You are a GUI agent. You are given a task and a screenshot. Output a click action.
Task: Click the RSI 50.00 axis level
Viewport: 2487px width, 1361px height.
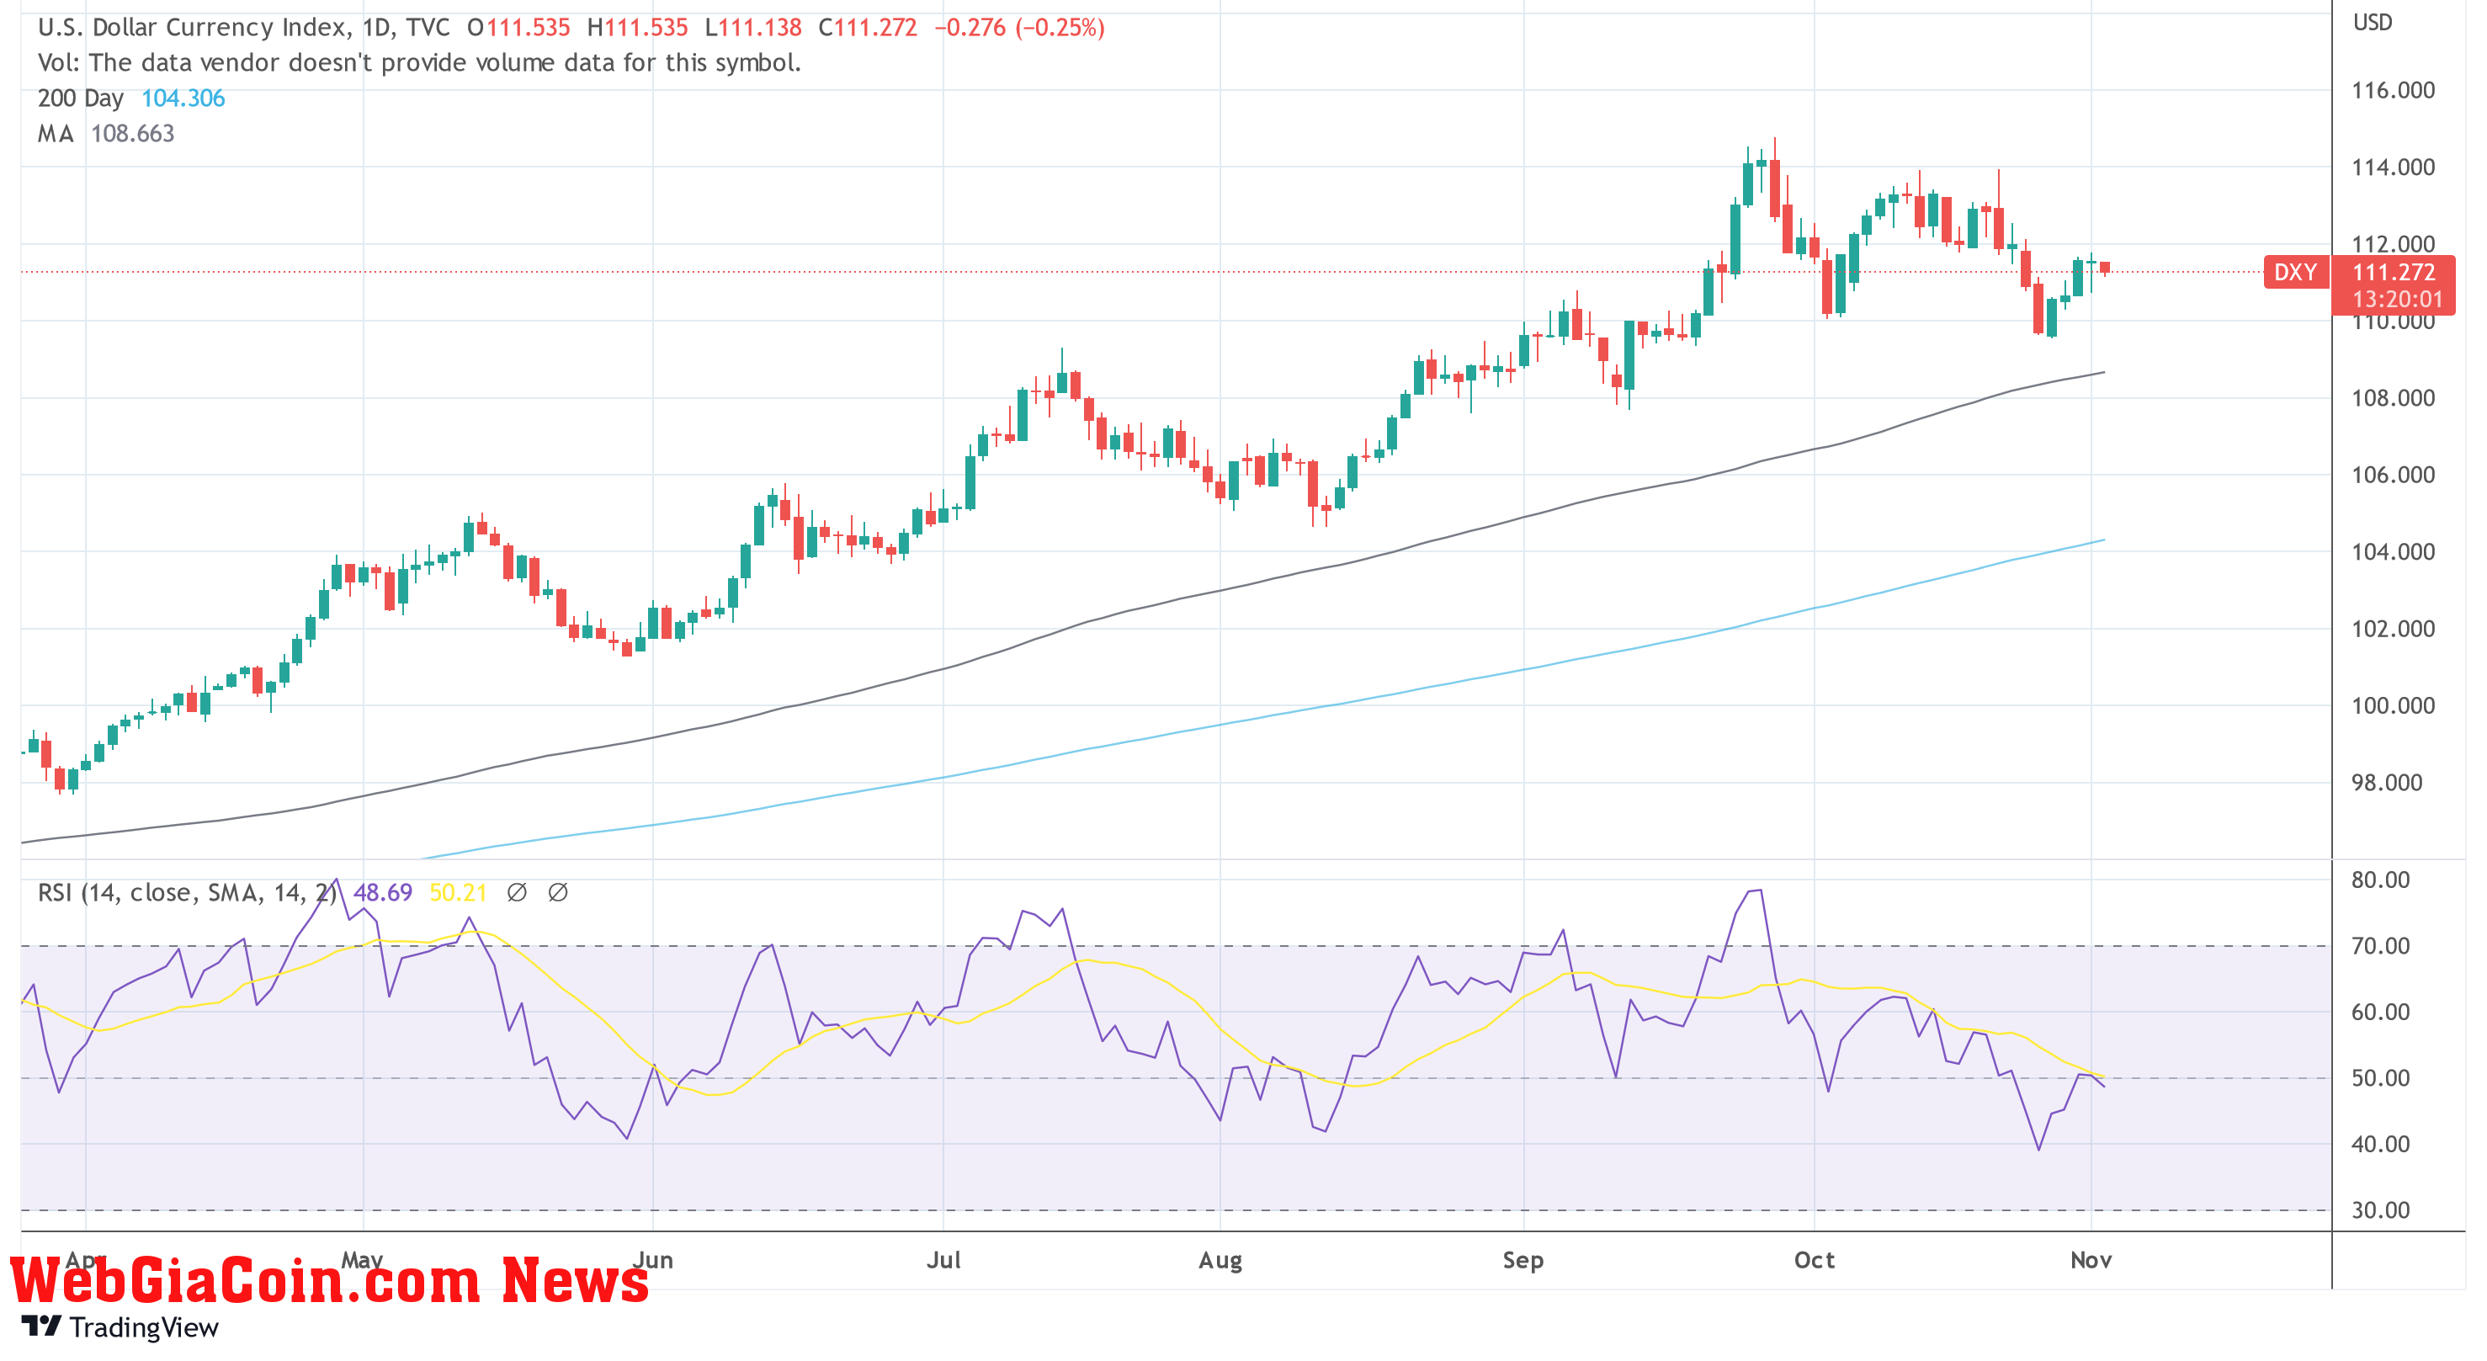pos(2380,1078)
